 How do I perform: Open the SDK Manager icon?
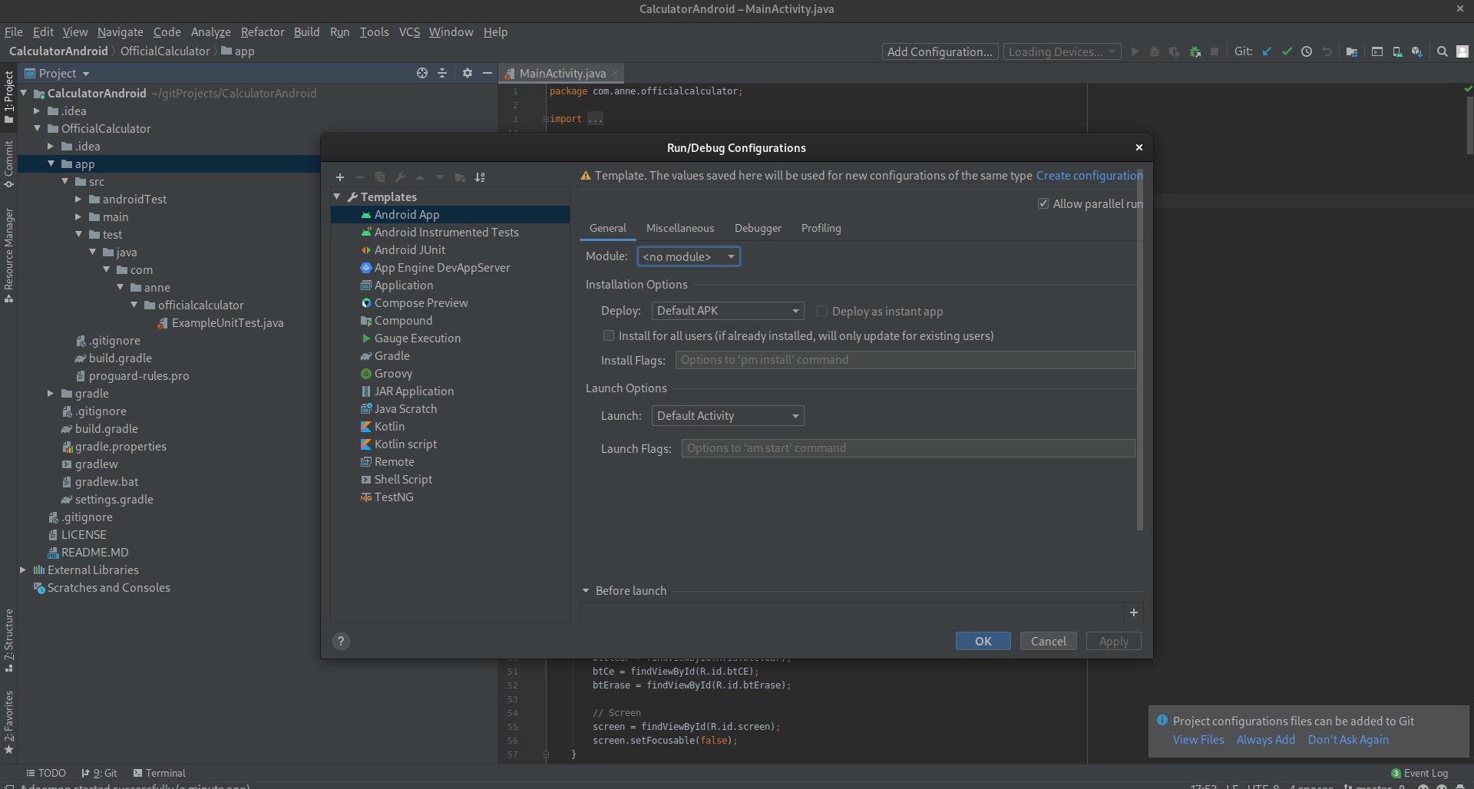point(1417,51)
